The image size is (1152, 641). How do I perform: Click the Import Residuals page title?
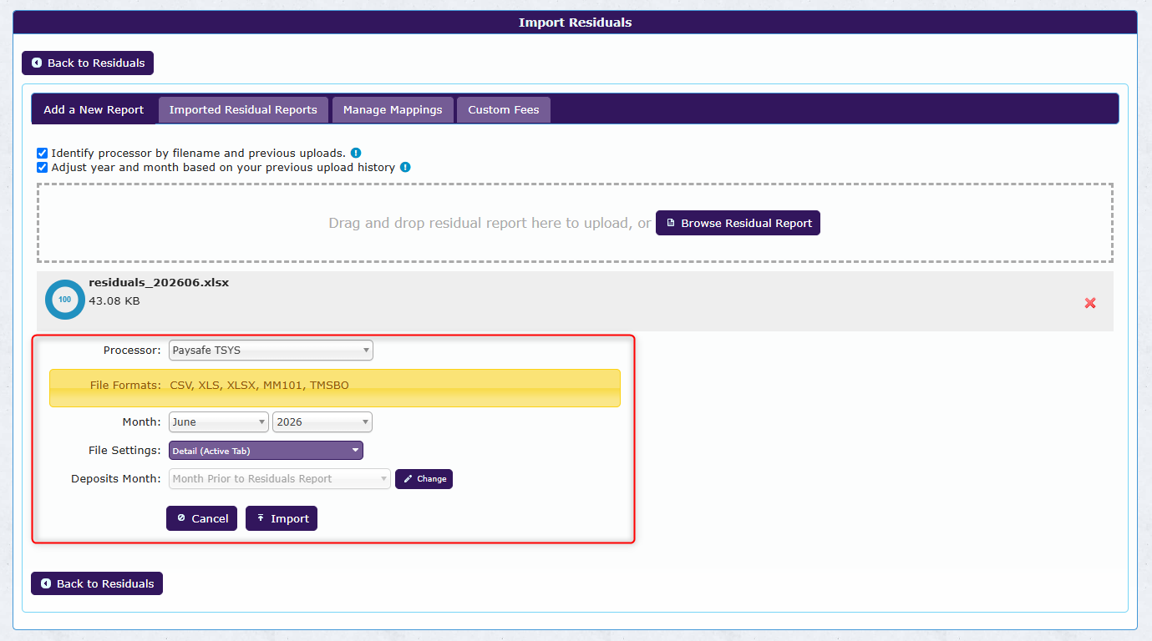click(x=575, y=23)
